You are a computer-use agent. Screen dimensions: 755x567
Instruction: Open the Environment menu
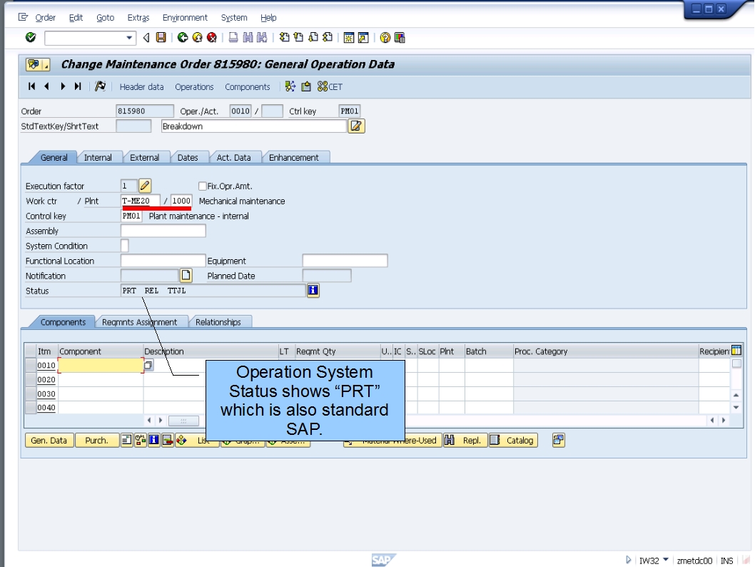pyautogui.click(x=185, y=17)
